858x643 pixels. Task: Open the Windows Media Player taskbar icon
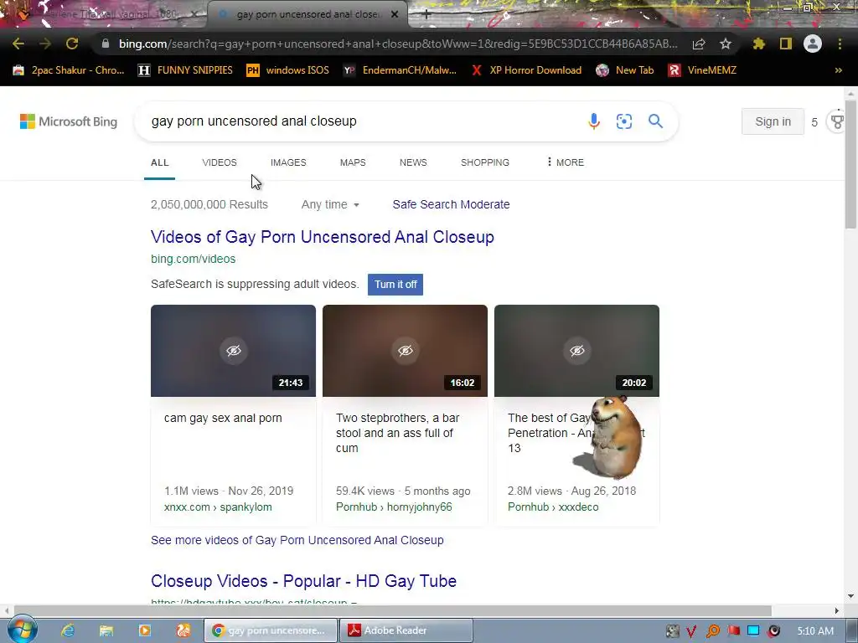[x=145, y=630]
